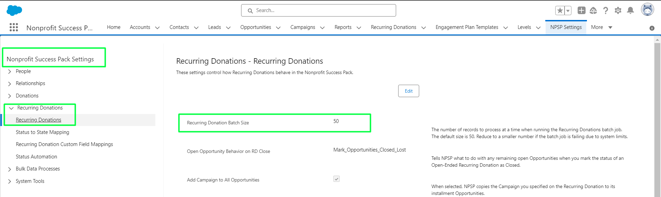
Task: Open the Contacts tab
Action: pos(179,27)
